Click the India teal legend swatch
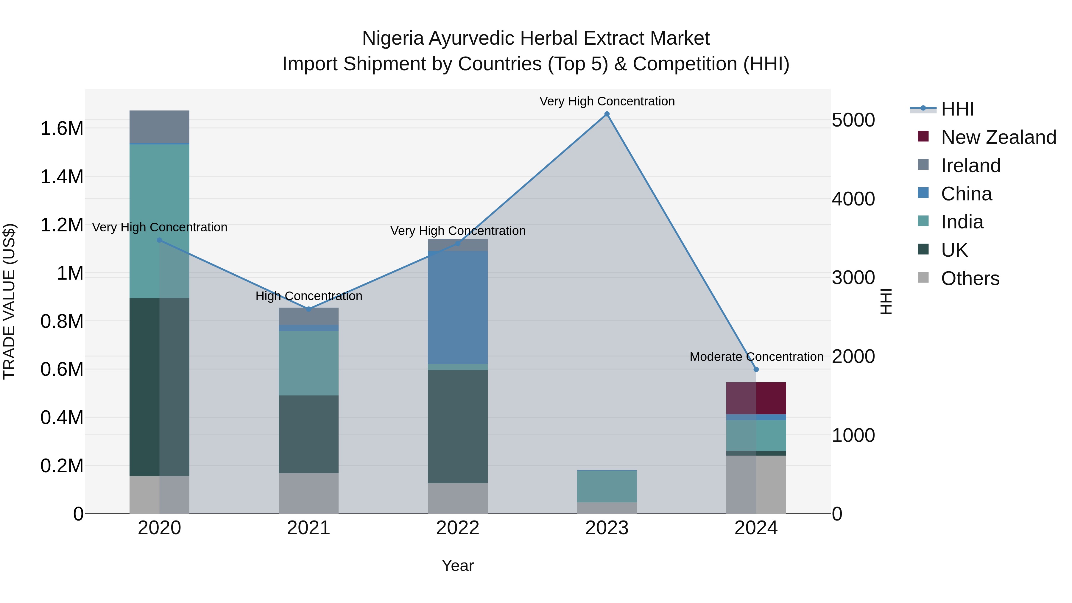The height and width of the screenshot is (603, 1072). [923, 221]
